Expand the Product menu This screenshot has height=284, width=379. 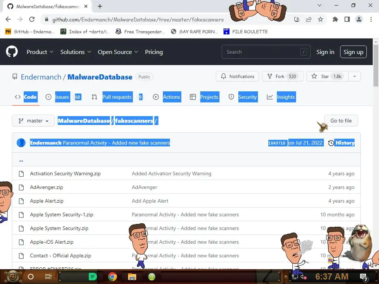pos(40,52)
